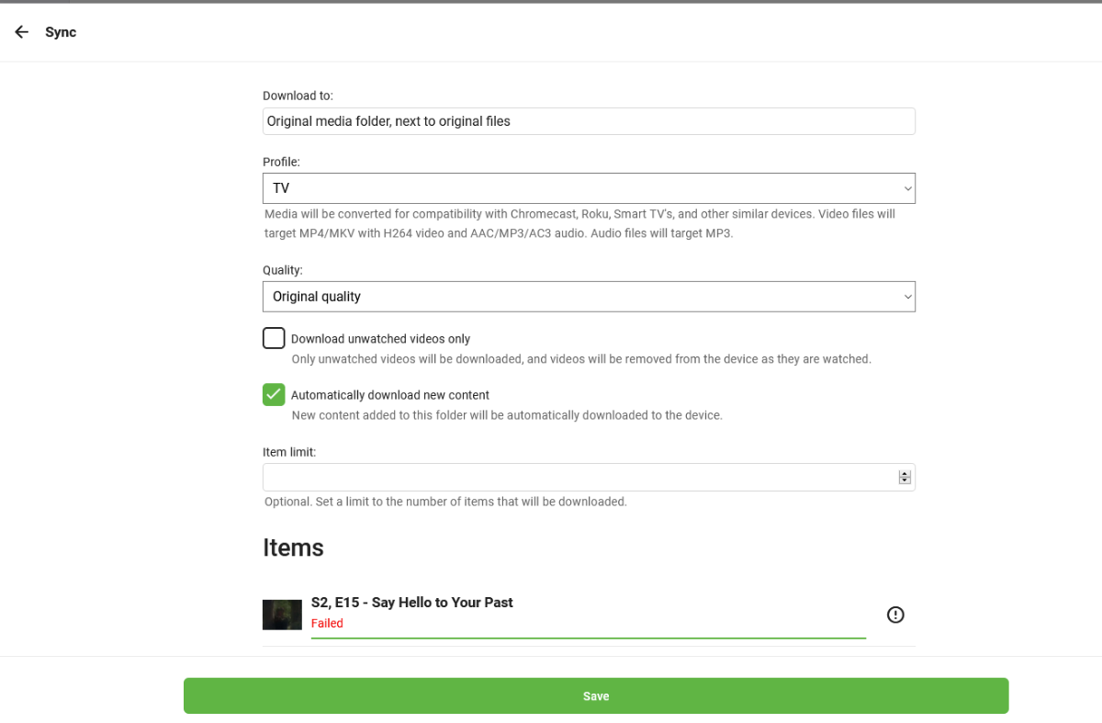This screenshot has height=723, width=1102.
Task: Click the item's green progress bar
Action: point(588,637)
